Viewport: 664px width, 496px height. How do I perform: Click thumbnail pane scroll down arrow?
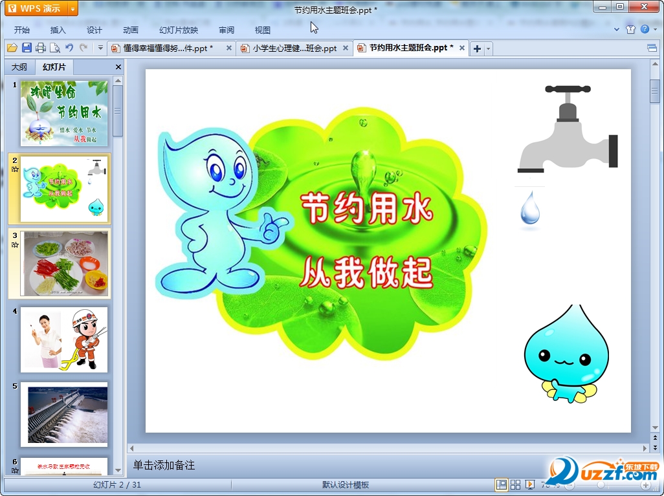tap(118, 470)
